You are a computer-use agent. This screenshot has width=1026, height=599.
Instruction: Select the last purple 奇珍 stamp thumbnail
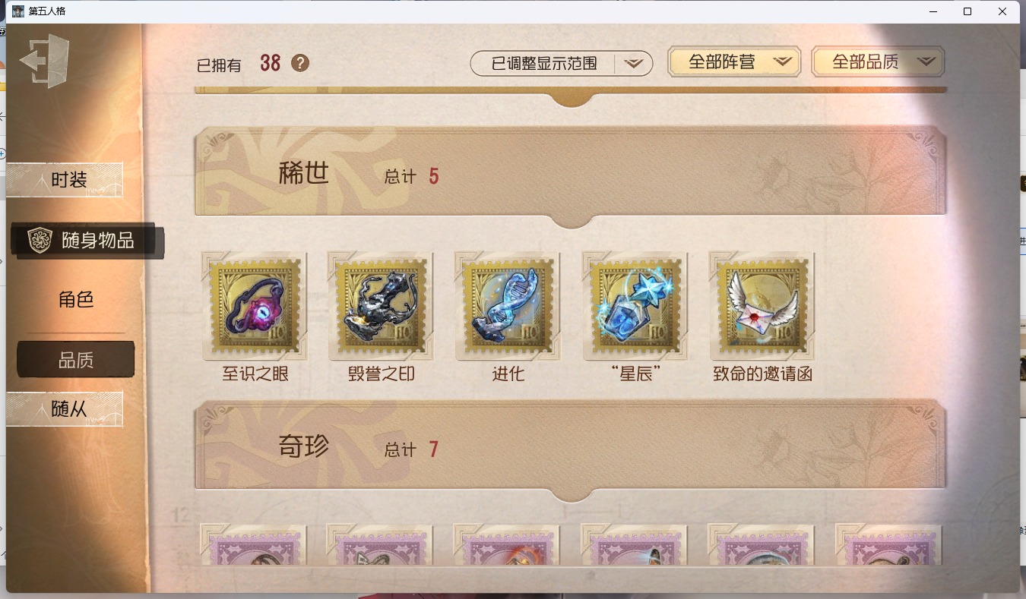tap(888, 544)
